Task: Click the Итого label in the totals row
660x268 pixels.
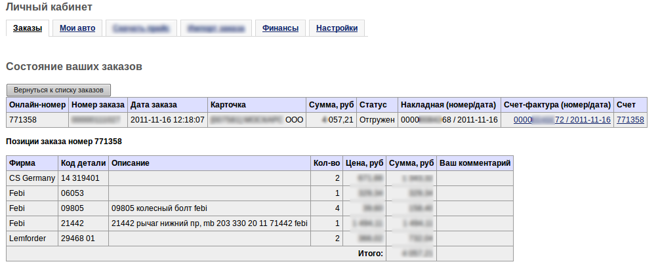Action: click(370, 254)
